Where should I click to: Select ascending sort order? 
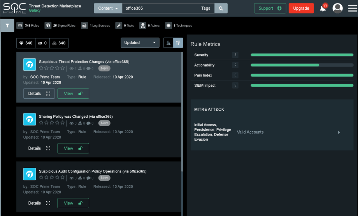coord(168,43)
